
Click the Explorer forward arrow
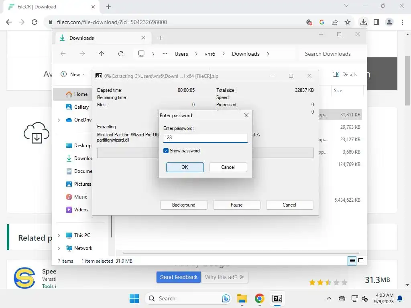tap(82, 54)
